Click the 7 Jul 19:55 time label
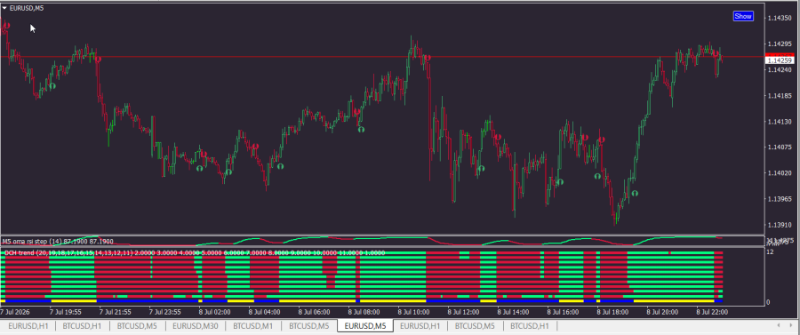The height and width of the screenshot is (335, 800). pyautogui.click(x=65, y=311)
